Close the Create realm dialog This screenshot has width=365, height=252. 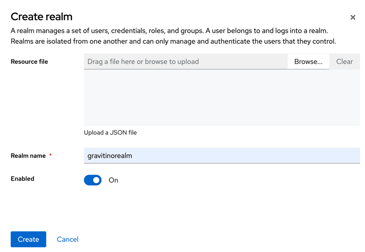353,17
